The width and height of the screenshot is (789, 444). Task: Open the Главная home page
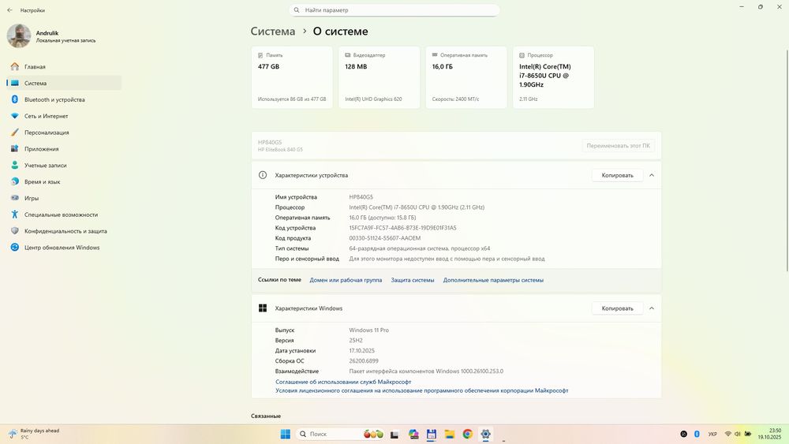click(64, 66)
